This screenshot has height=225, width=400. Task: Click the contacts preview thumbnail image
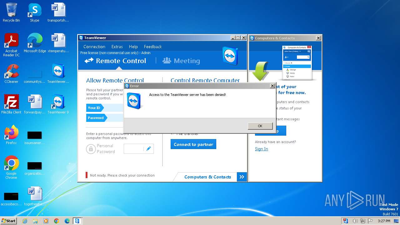coord(297,62)
